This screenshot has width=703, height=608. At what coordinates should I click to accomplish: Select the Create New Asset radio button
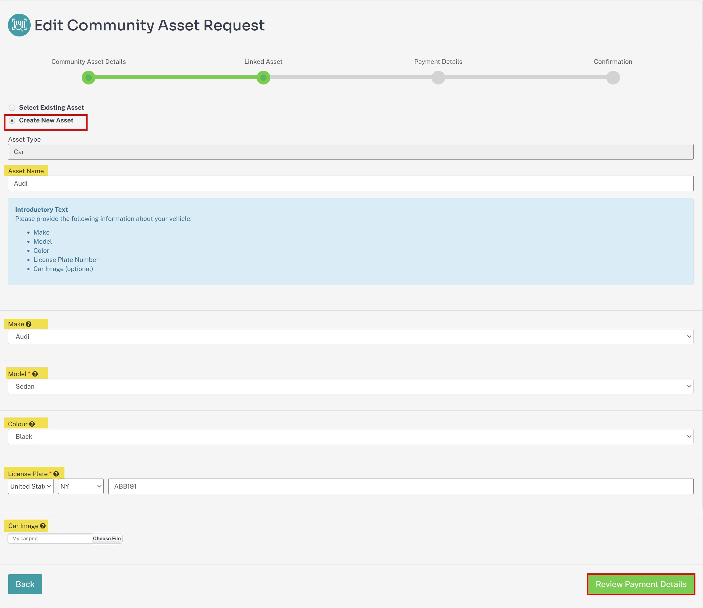[x=12, y=121]
